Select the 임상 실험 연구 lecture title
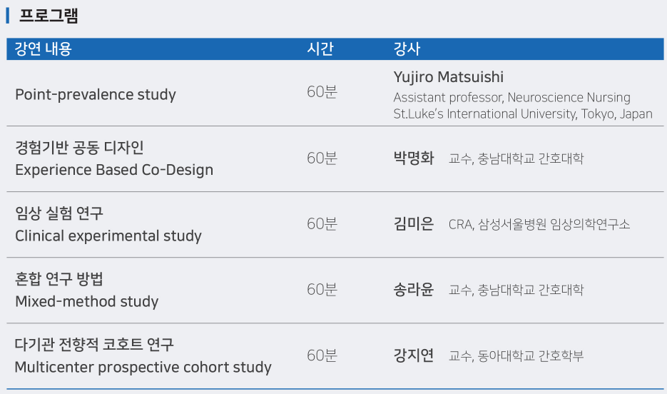Screen dimensions: 667x394 (59, 213)
